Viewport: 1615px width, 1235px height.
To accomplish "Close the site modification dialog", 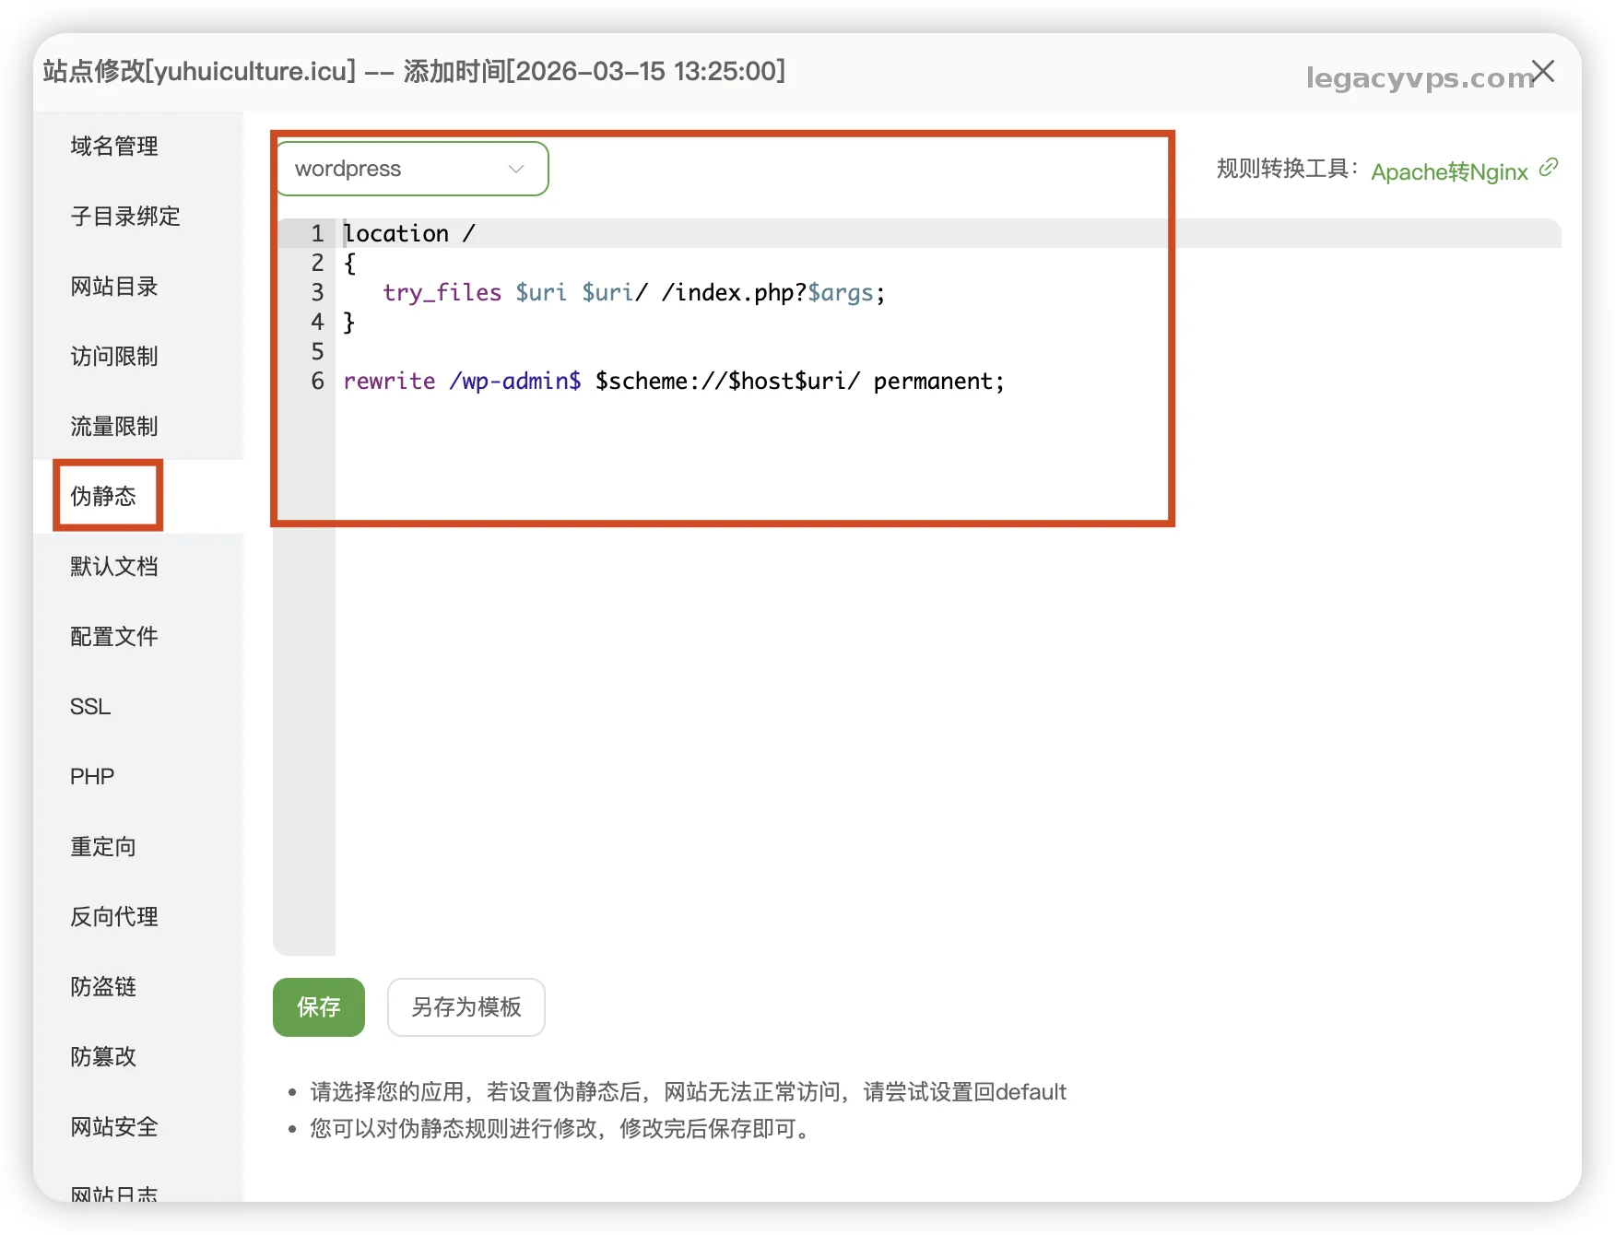I will tap(1543, 72).
